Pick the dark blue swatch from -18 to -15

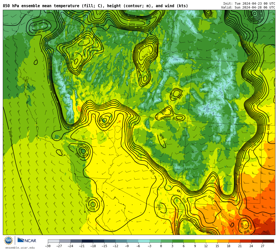99,241
